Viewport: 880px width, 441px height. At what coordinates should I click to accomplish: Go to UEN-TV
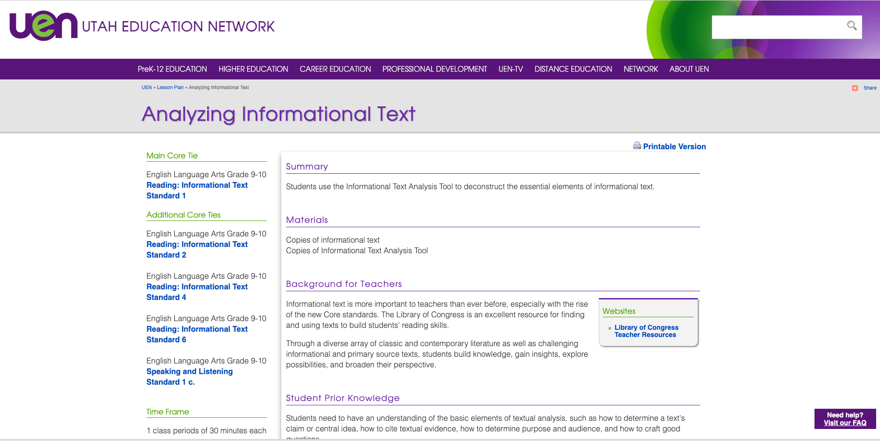[x=511, y=69]
